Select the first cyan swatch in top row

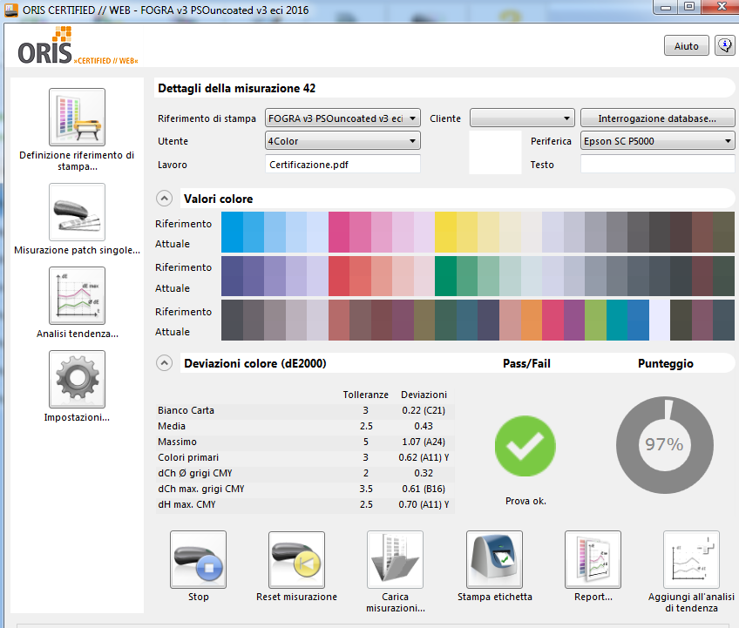tap(232, 232)
